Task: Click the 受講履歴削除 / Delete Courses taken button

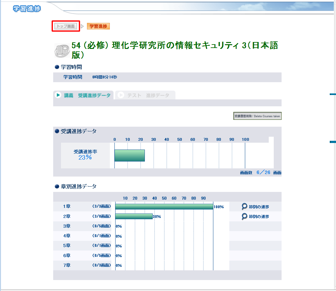Action: (x=257, y=116)
